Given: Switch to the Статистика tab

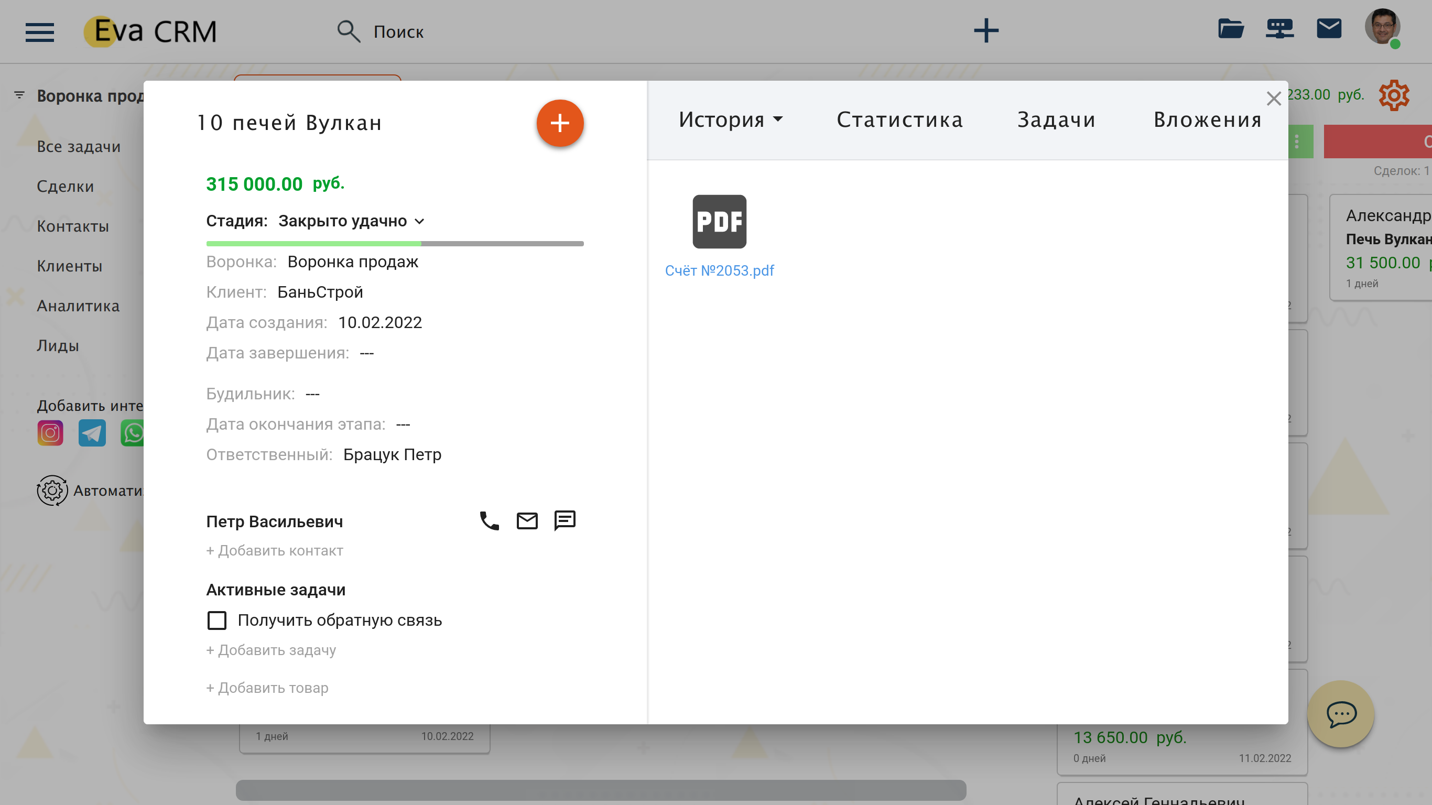Looking at the screenshot, I should coord(899,119).
